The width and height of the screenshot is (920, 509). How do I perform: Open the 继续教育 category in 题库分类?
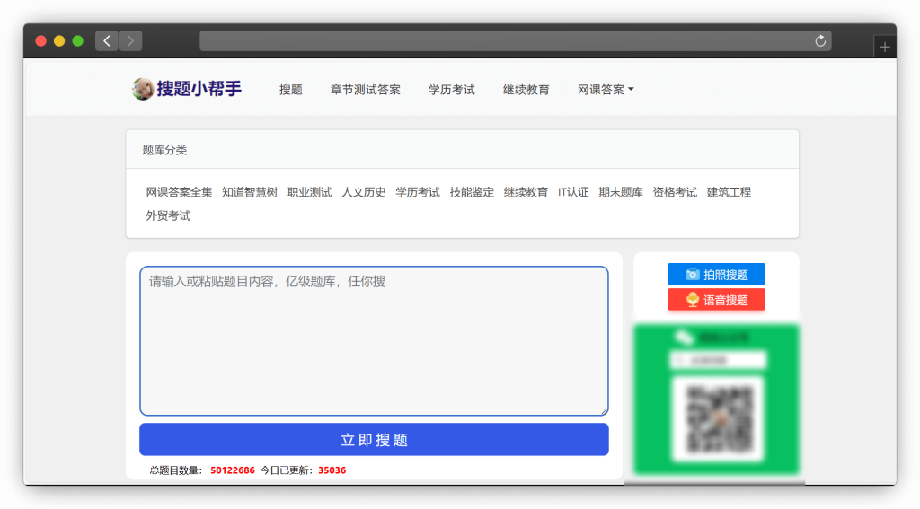pos(526,192)
